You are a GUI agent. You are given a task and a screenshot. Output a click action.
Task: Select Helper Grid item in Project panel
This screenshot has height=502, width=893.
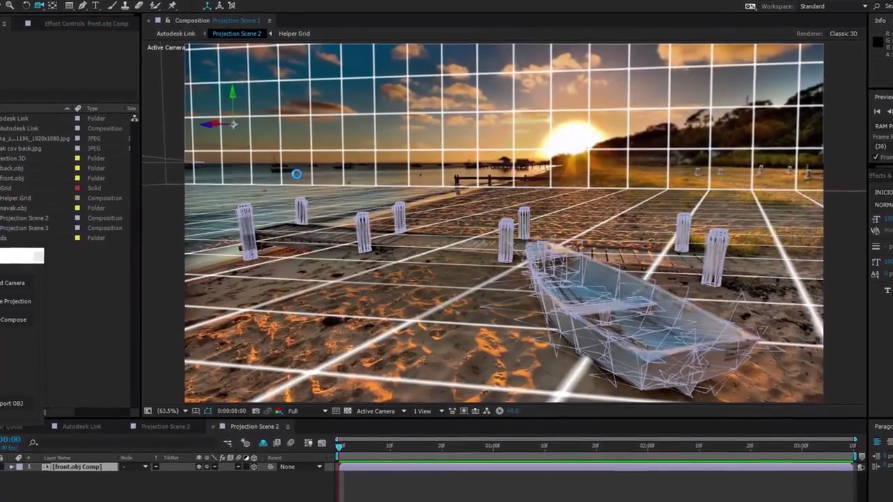(x=15, y=198)
